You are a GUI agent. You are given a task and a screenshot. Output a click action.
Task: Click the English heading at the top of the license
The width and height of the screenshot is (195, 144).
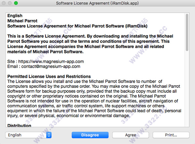click(x=15, y=16)
